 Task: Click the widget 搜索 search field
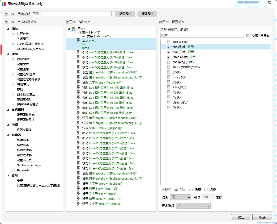[202, 35]
